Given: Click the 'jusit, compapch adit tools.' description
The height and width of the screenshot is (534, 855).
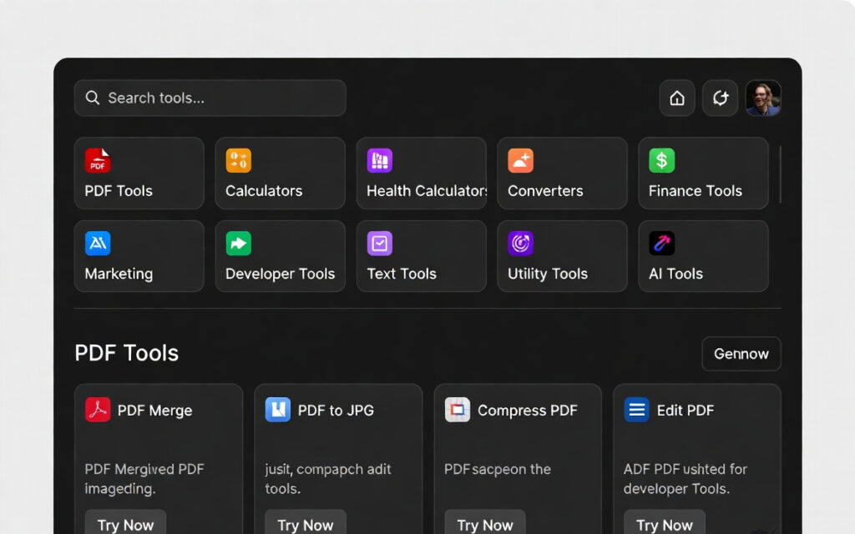Looking at the screenshot, I should click(328, 479).
